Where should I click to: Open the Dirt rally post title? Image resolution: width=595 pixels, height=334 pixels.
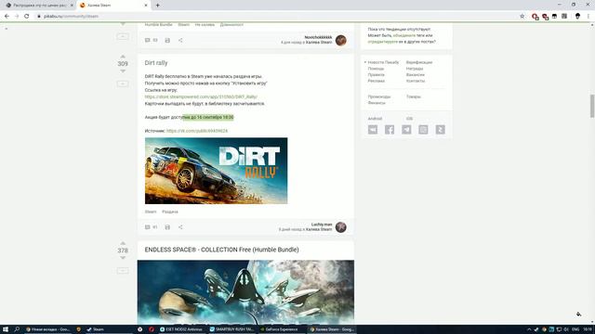coord(156,63)
